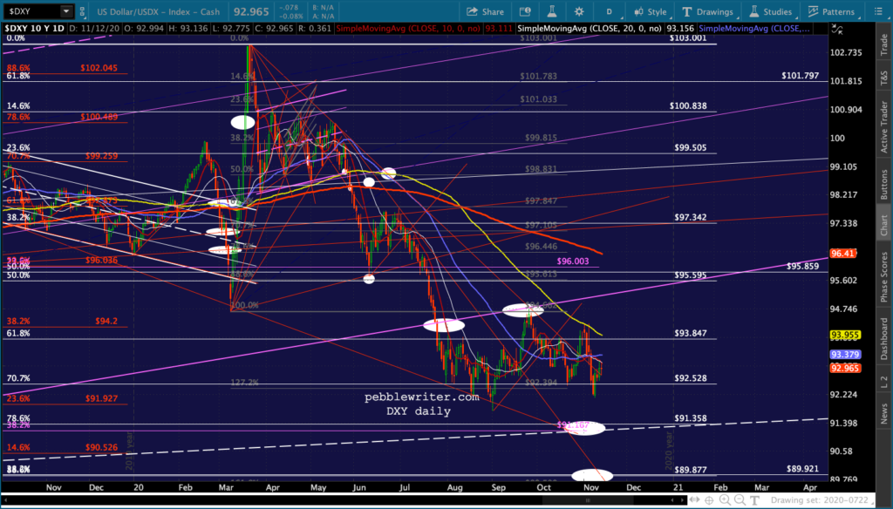This screenshot has width=893, height=509.
Task: Click the text drawing tool T icon
Action: (x=754, y=500)
